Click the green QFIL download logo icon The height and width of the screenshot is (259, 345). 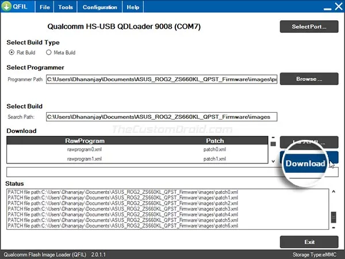click(x=6, y=6)
